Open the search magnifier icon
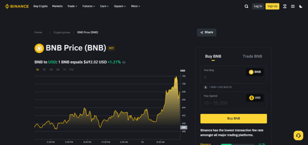This screenshot has width=308, height=145. (246, 6)
